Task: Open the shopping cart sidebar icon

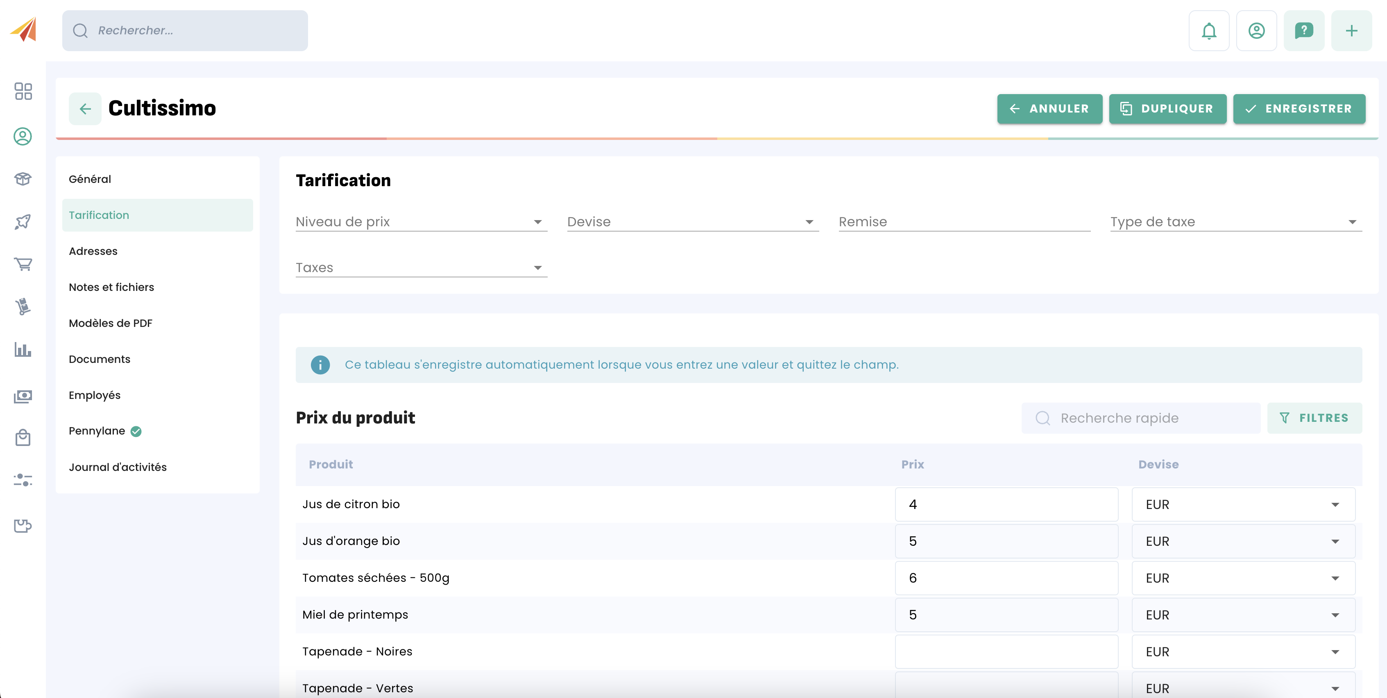Action: click(23, 264)
